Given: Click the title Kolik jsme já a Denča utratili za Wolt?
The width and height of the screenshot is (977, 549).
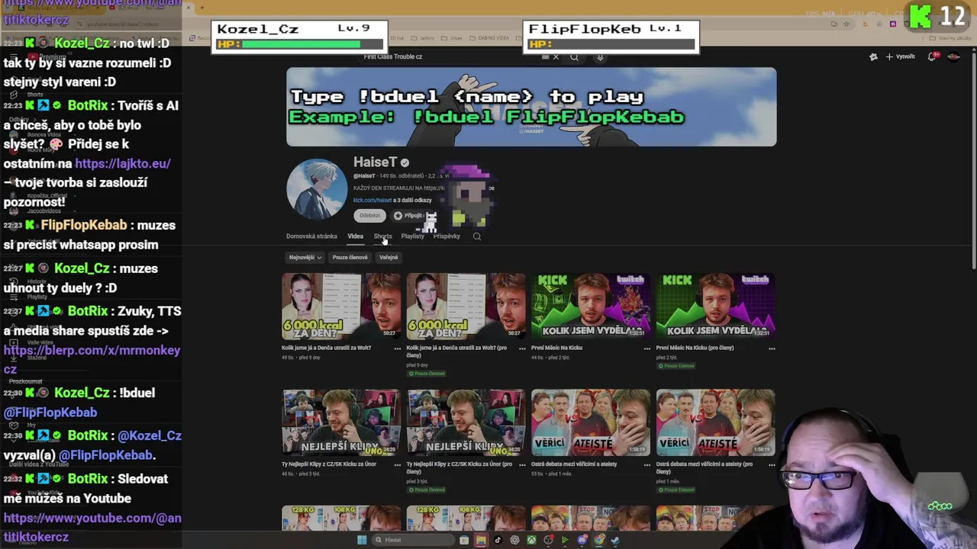Looking at the screenshot, I should coord(326,348).
